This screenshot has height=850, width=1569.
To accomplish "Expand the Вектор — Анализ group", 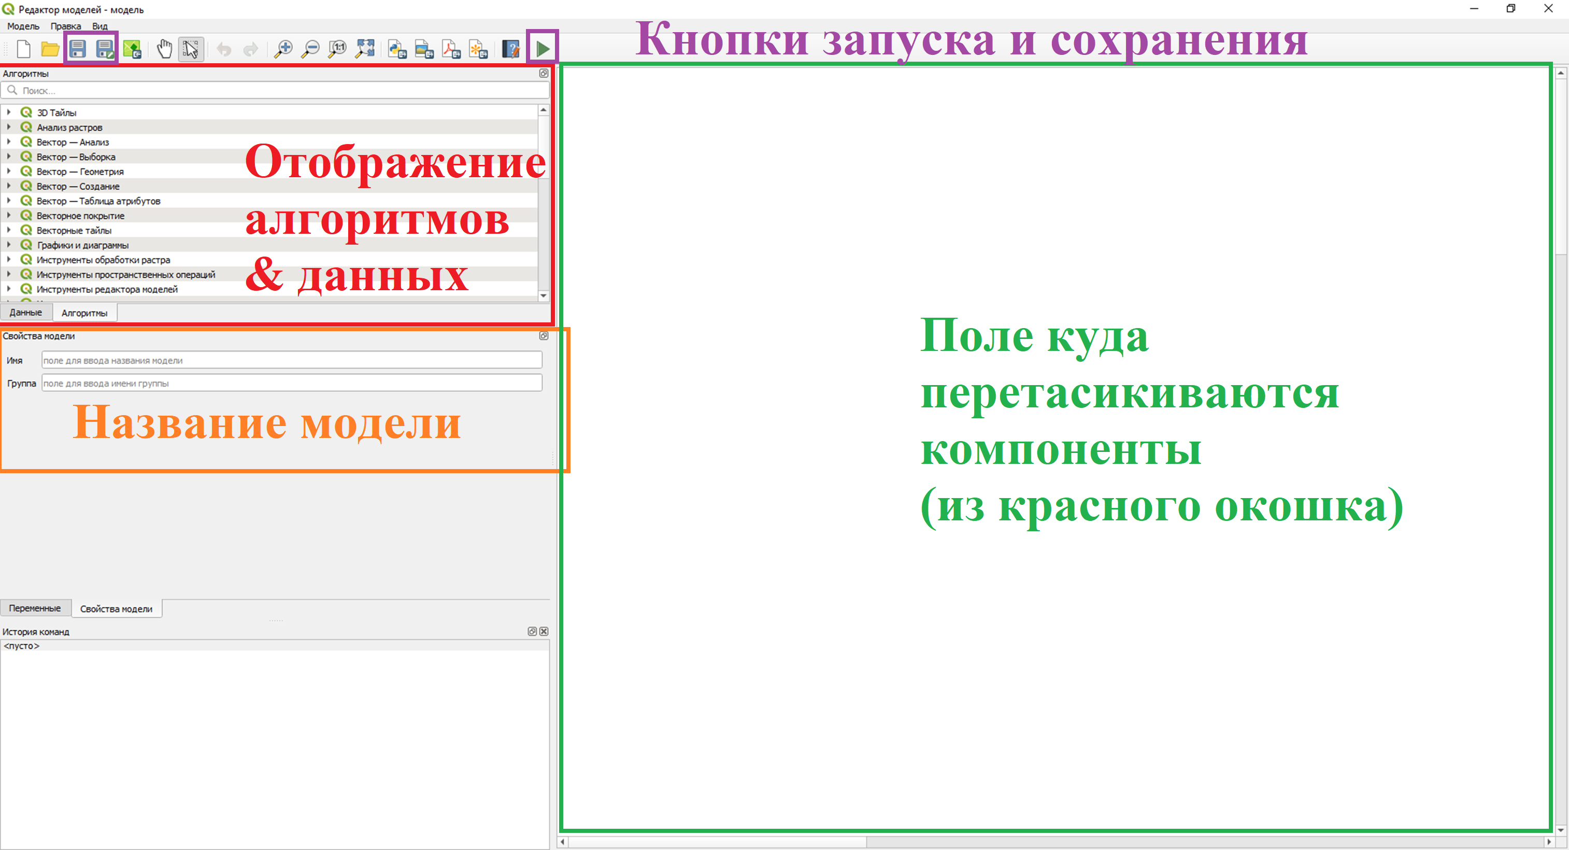I will [9, 141].
